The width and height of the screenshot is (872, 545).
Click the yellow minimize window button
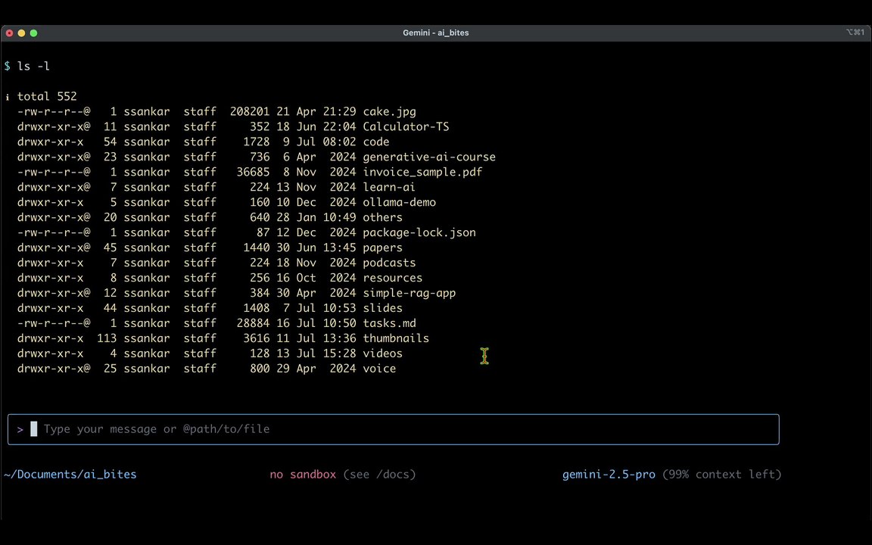click(x=22, y=33)
